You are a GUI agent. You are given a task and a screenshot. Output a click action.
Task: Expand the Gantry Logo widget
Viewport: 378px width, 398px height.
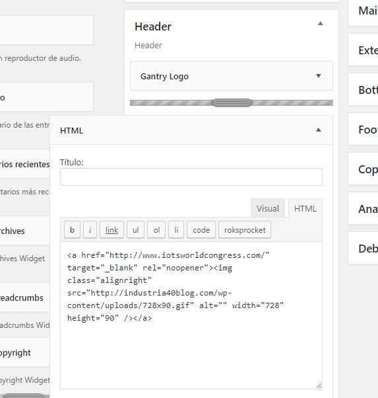(319, 75)
